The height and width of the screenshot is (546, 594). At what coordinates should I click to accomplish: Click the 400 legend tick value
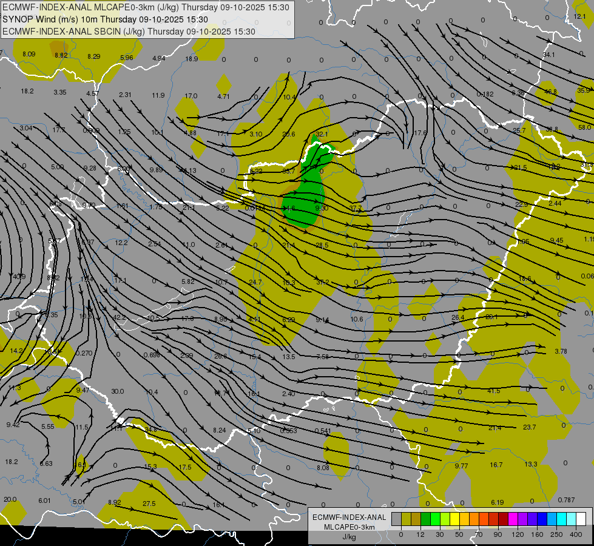[576, 534]
